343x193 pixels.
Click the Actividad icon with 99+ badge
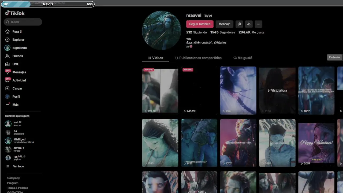(x=8, y=80)
